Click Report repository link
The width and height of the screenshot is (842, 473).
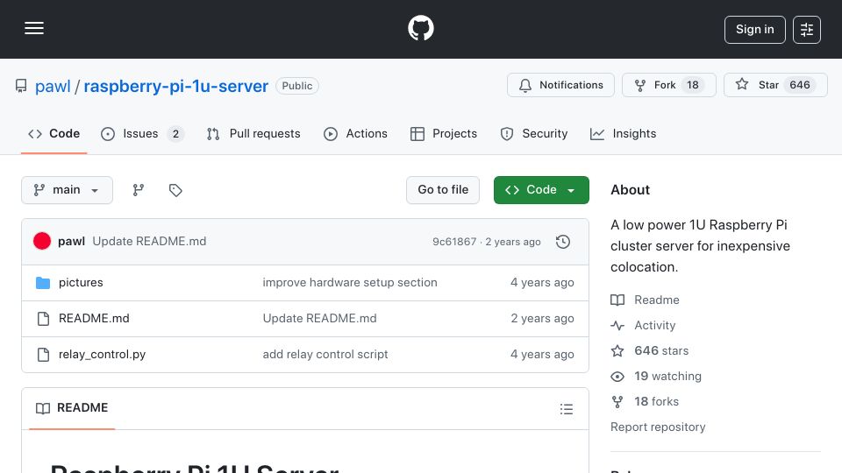coord(658,427)
